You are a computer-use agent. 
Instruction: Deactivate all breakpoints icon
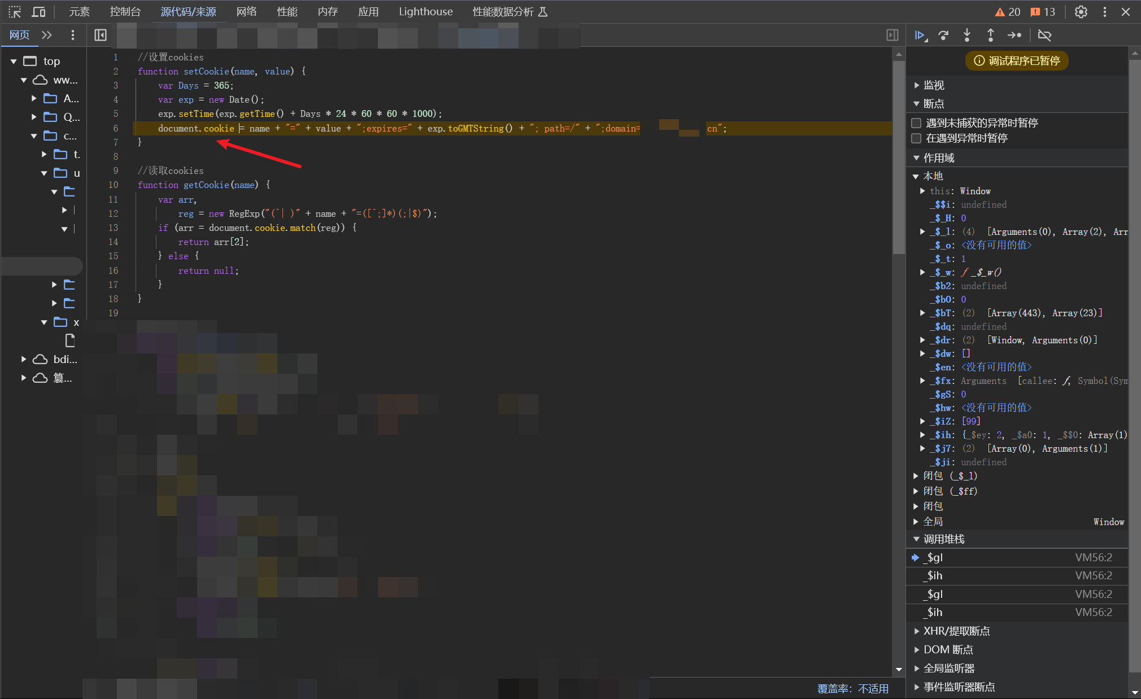[1044, 36]
